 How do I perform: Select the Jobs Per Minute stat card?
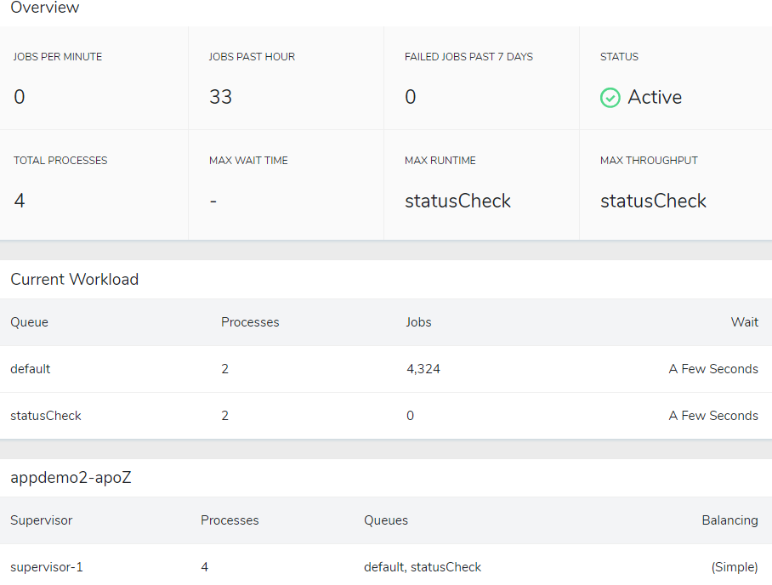pyautogui.click(x=94, y=78)
